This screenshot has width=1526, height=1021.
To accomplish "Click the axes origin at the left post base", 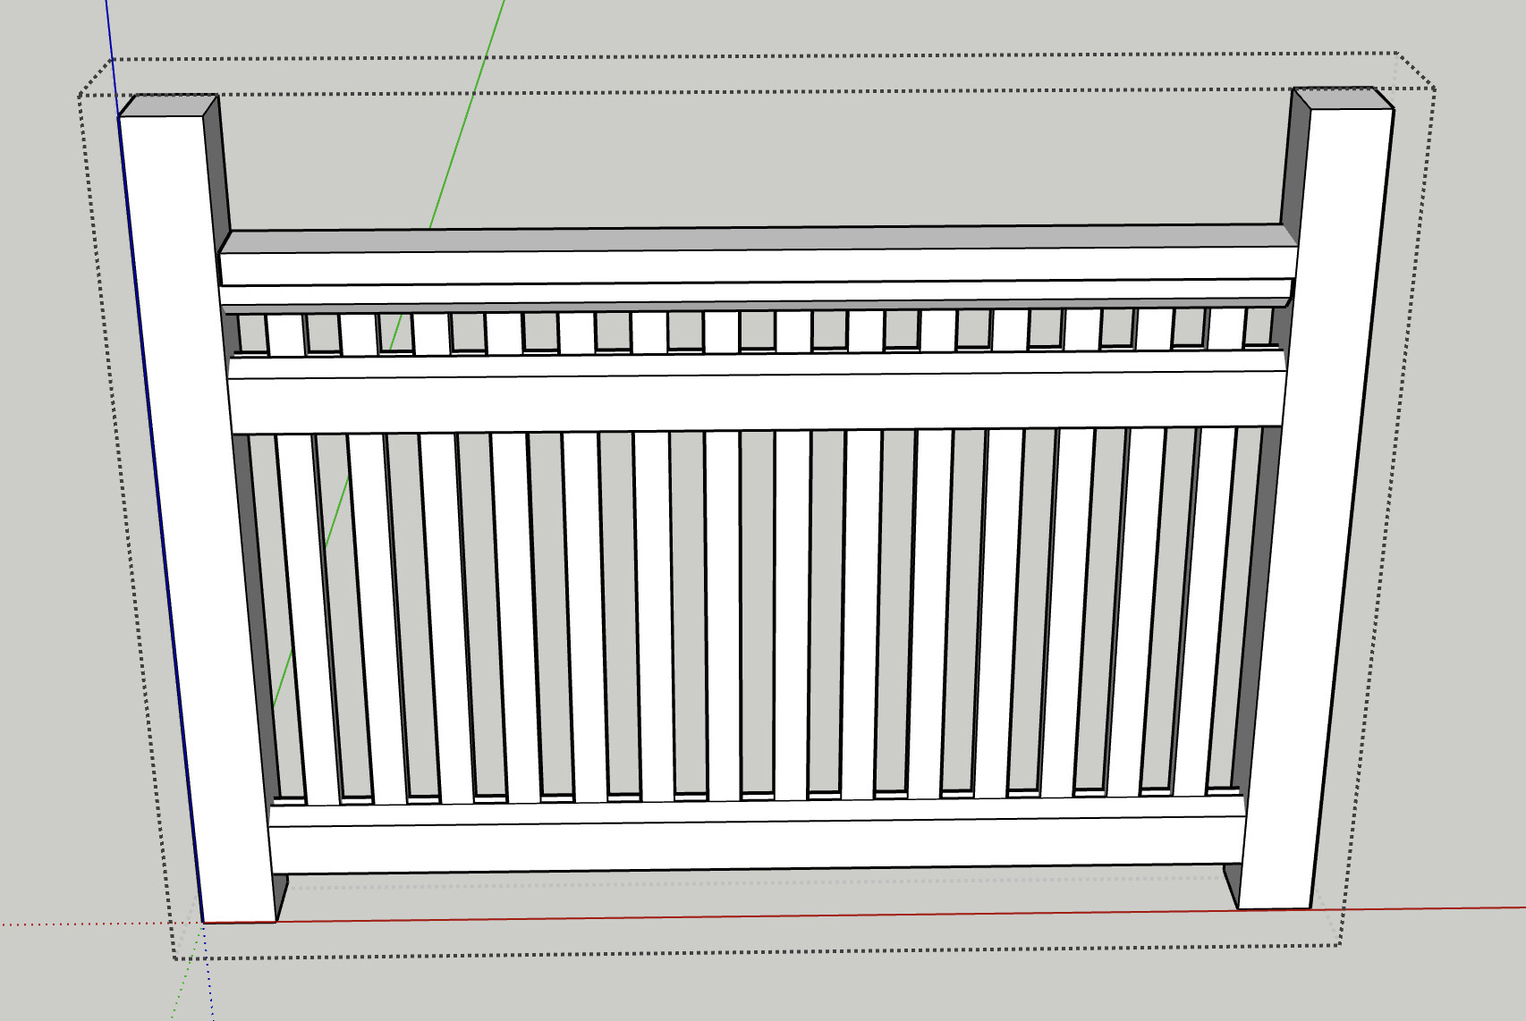I will click(204, 923).
